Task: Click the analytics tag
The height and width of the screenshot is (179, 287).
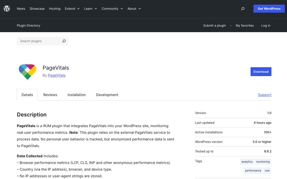Action: (247, 161)
